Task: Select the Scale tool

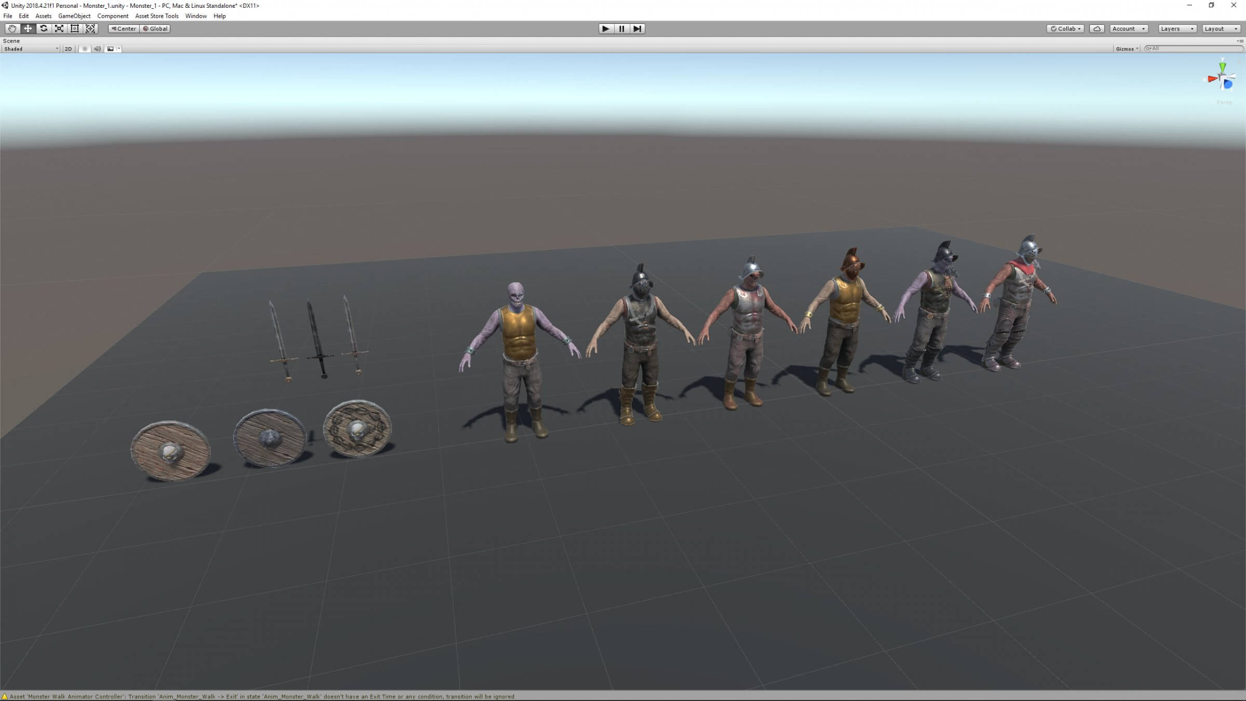Action: pos(59,29)
